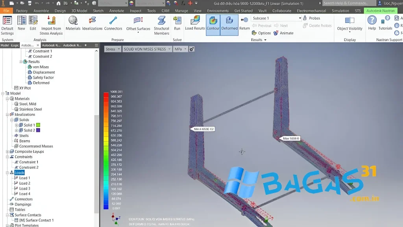Collapse the Results tree node

pos(21,62)
